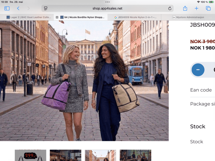Tap the three-dot multitasking menu at top
The width and height of the screenshot is (215, 161).
(x=107, y=2)
